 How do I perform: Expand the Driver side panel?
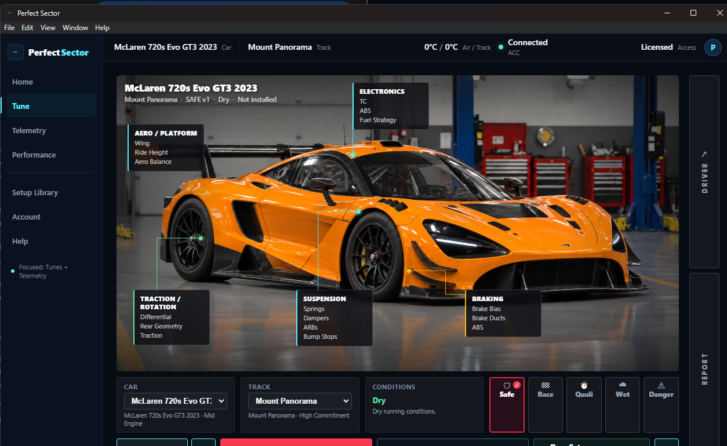[x=704, y=171]
